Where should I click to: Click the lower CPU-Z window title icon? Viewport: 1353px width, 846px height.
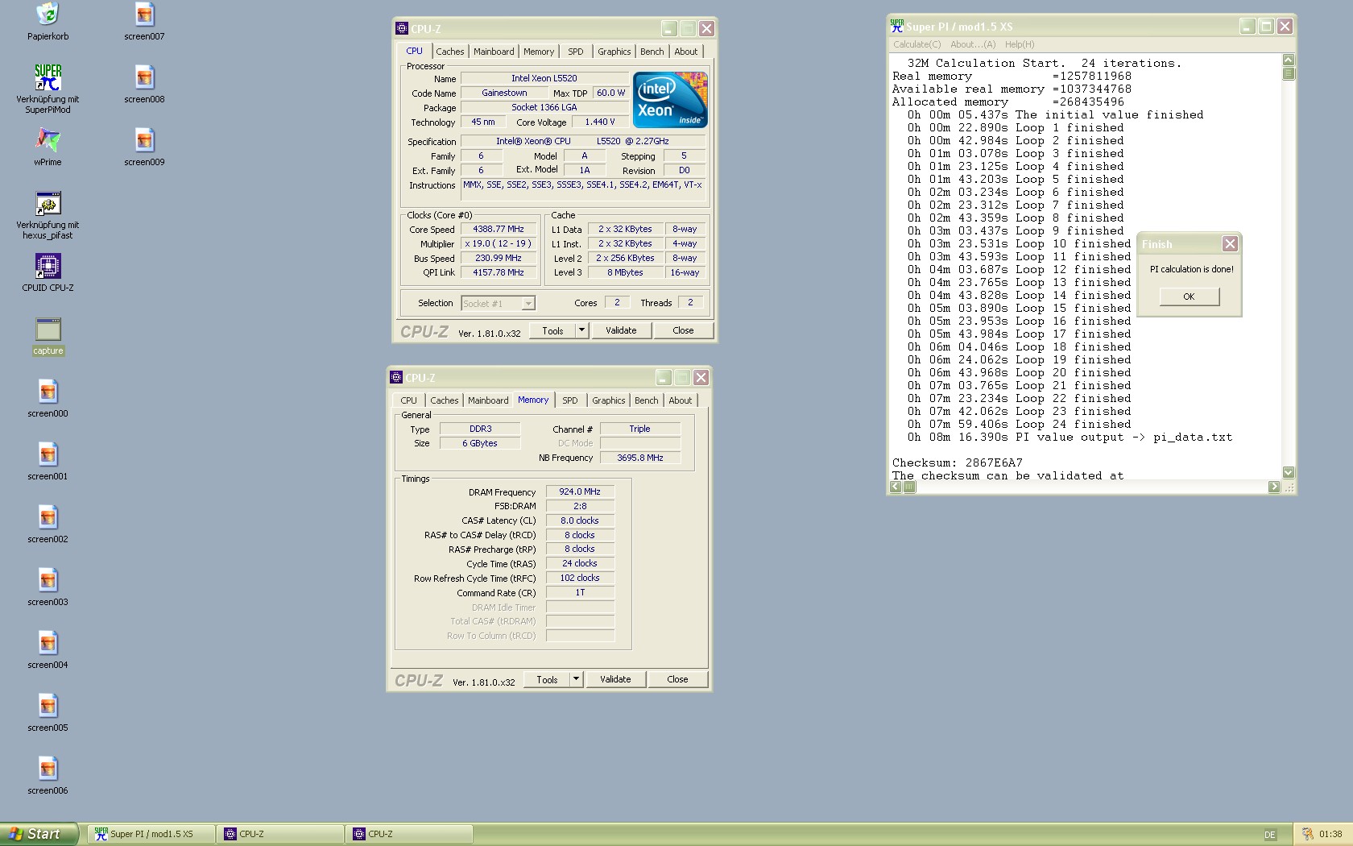click(396, 377)
